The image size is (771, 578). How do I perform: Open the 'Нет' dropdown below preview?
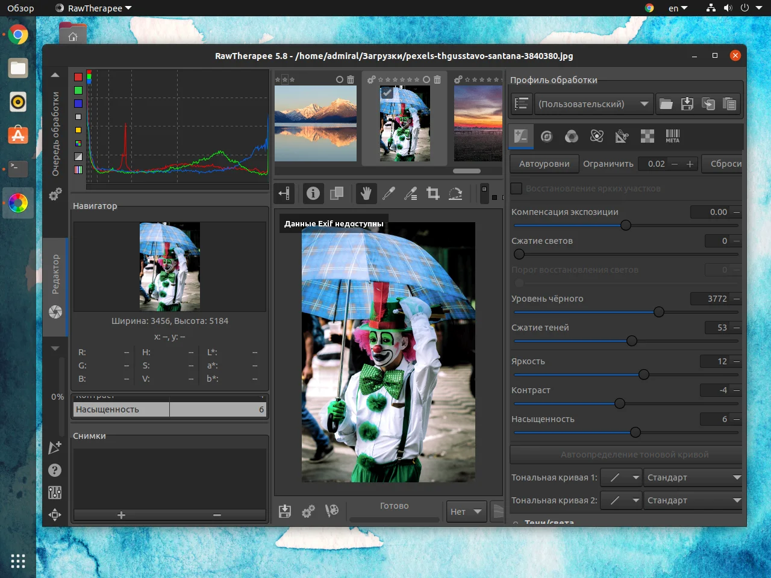466,512
